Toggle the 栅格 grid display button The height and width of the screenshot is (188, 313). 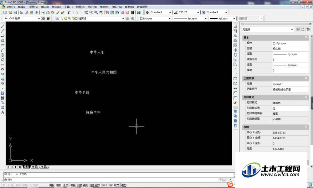coord(59,185)
